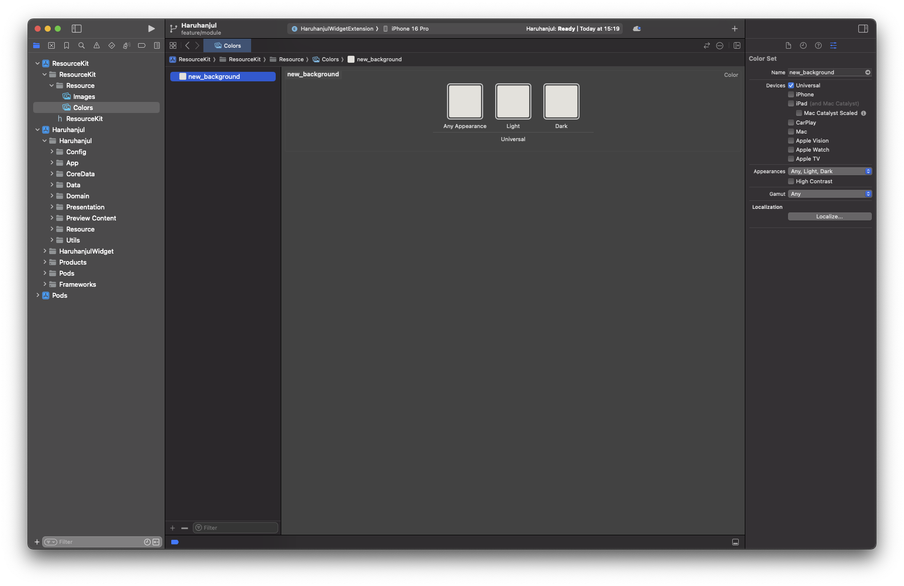Screen dimensions: 904x586
Task: Add editor on right icon
Action: click(737, 46)
